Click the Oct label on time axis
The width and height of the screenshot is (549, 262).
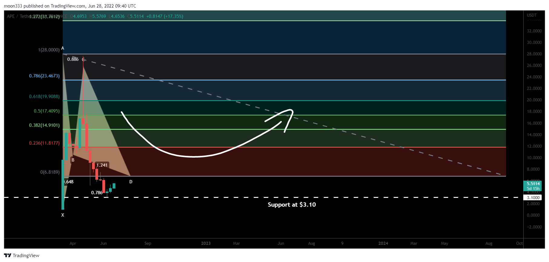(519, 243)
